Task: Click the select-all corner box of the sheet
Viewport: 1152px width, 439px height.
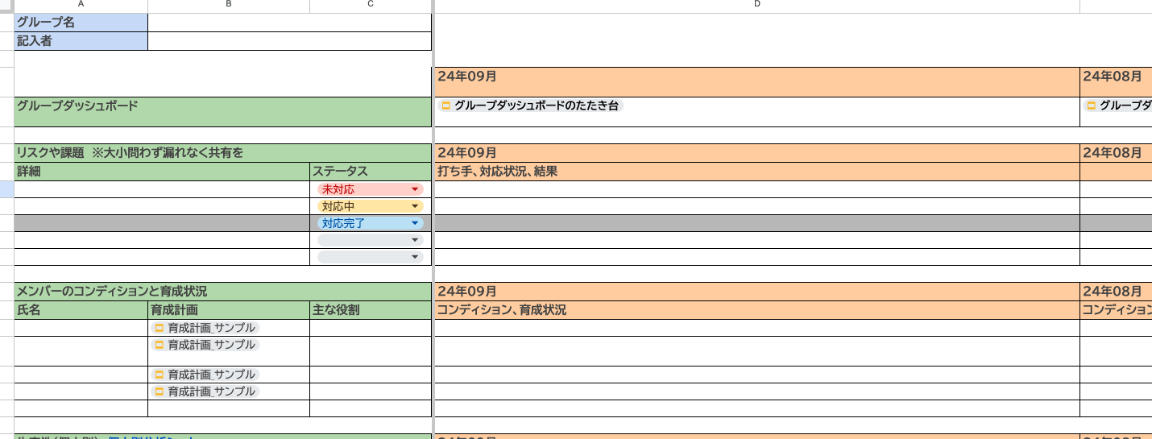Action: [6, 5]
